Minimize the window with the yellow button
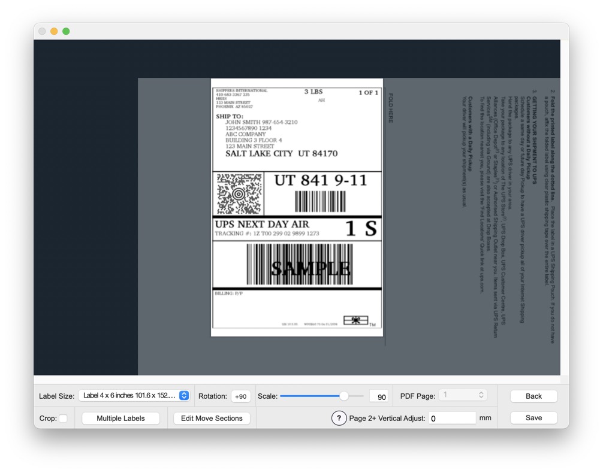603x473 pixels. click(54, 31)
